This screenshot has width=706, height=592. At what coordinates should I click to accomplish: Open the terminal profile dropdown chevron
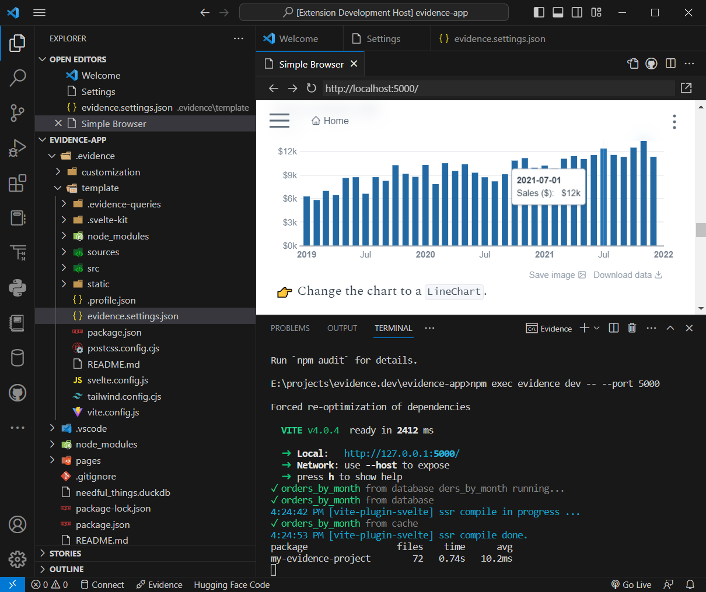click(x=596, y=327)
